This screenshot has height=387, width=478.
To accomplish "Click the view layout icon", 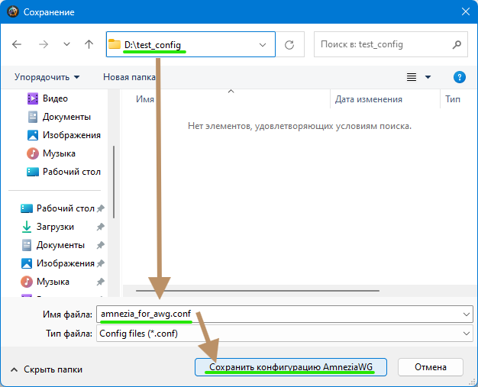I will [412, 77].
